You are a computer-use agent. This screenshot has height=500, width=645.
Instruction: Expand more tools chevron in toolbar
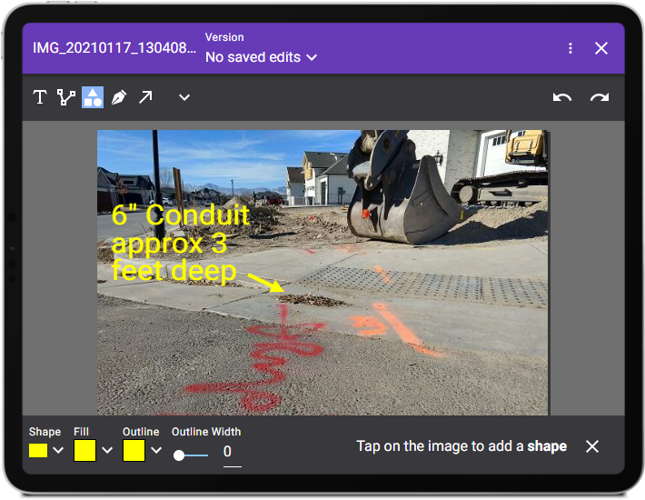click(x=184, y=97)
